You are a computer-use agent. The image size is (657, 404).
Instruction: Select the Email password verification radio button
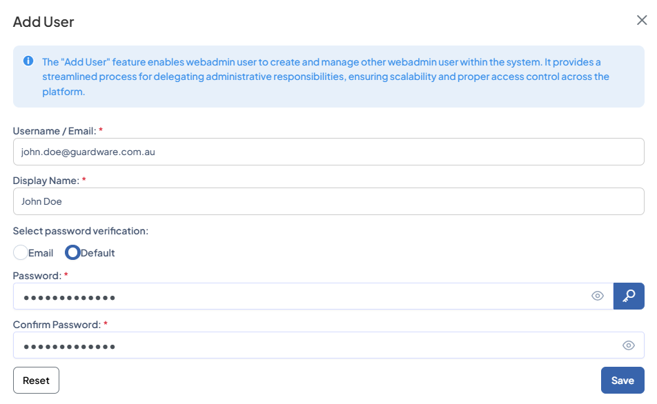pos(21,252)
